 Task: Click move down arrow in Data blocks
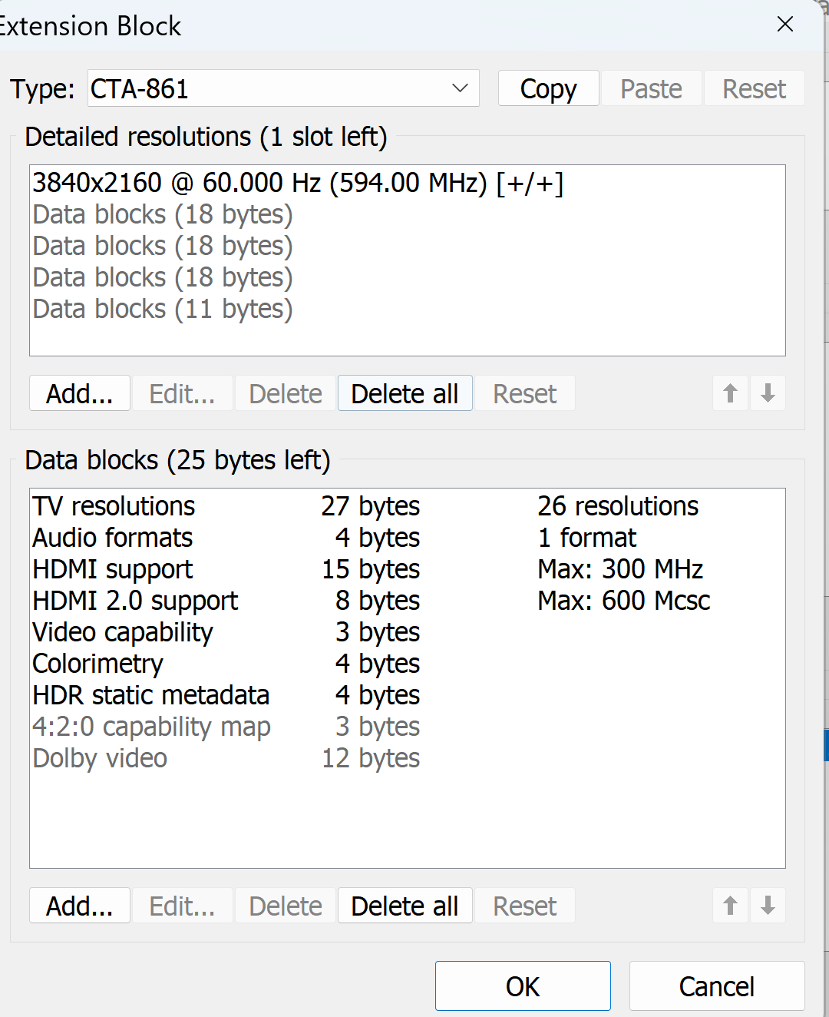(767, 906)
